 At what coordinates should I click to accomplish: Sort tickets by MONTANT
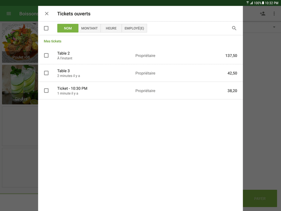pyautogui.click(x=90, y=28)
